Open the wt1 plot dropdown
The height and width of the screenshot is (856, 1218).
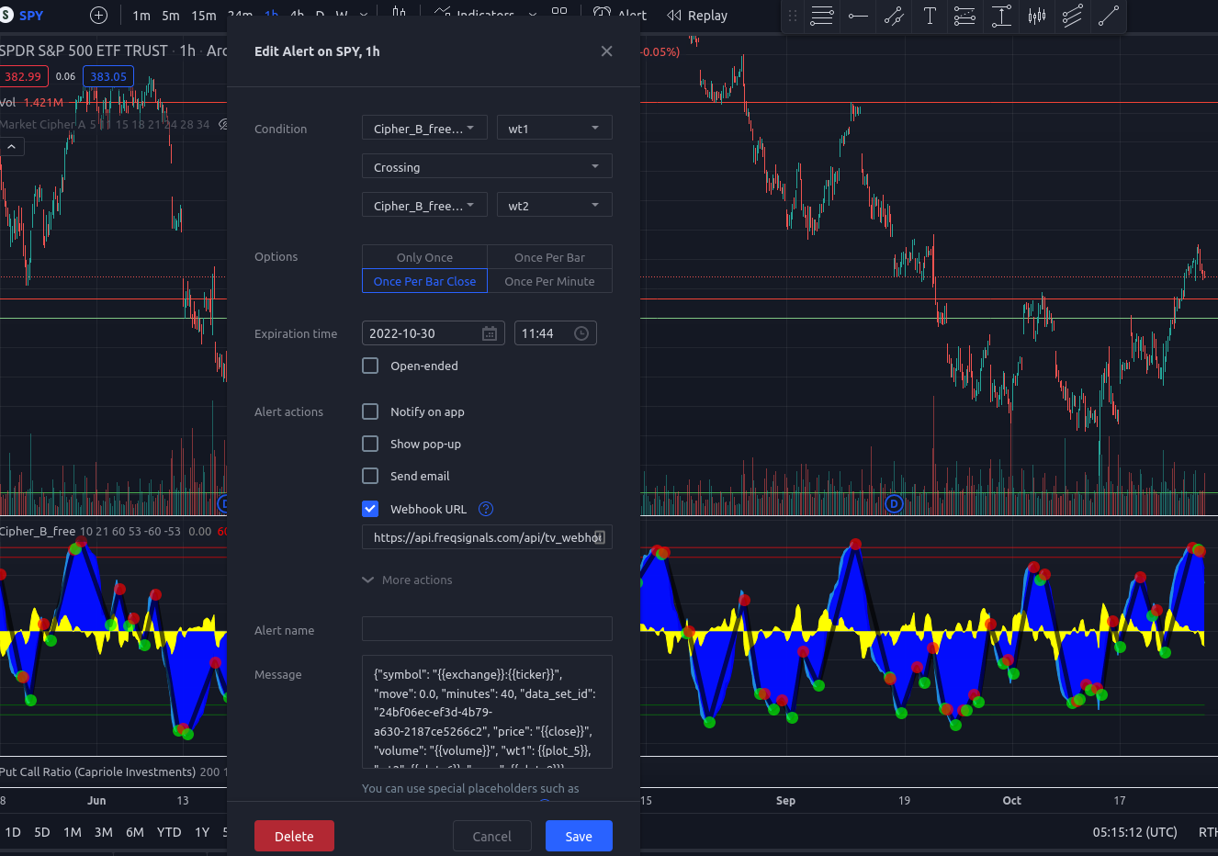point(554,129)
